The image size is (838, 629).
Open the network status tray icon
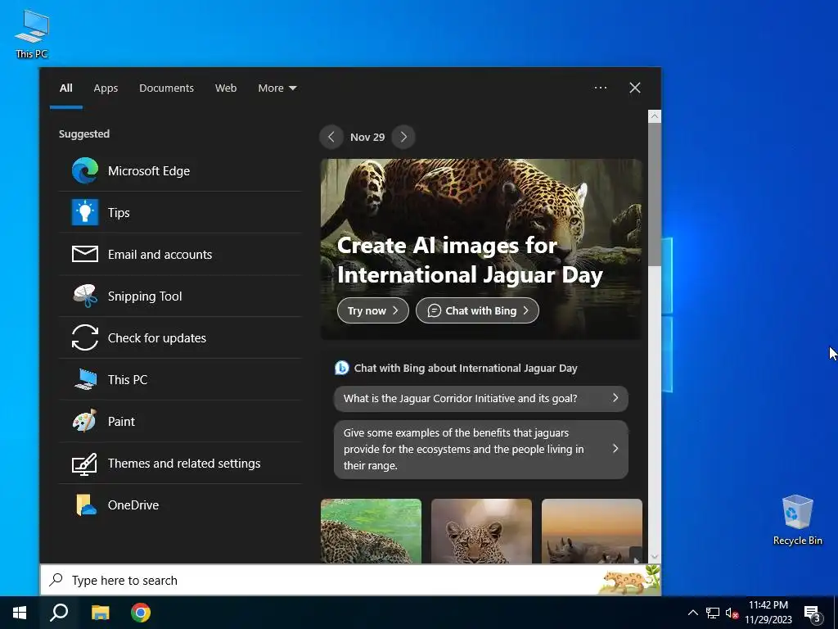(713, 613)
